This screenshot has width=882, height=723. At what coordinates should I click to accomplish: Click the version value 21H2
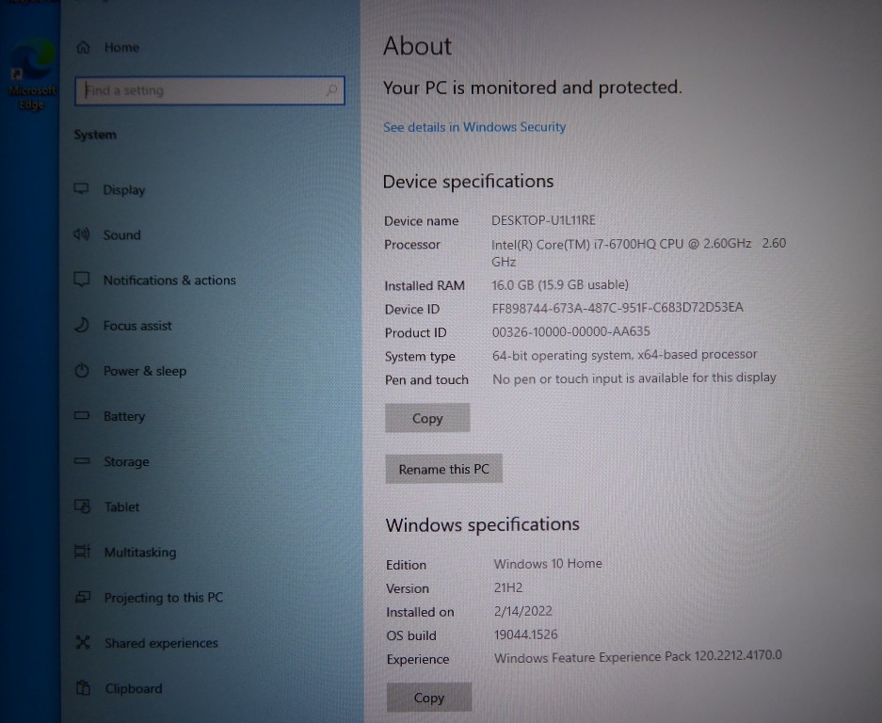pos(508,587)
